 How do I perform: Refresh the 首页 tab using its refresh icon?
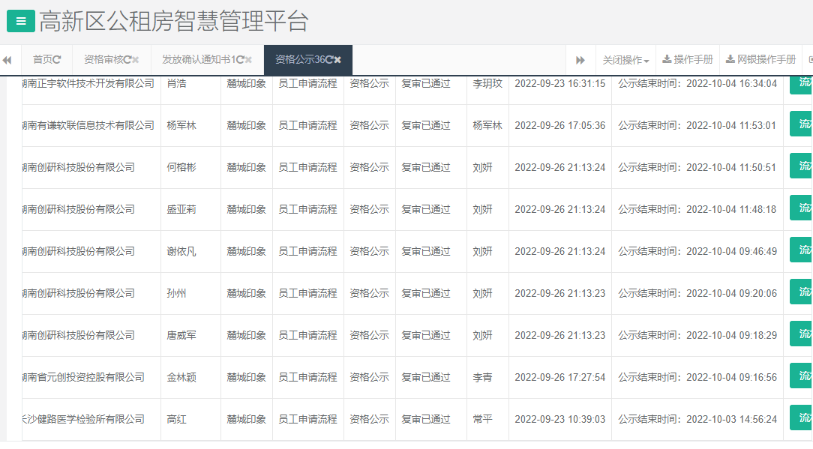click(x=56, y=59)
